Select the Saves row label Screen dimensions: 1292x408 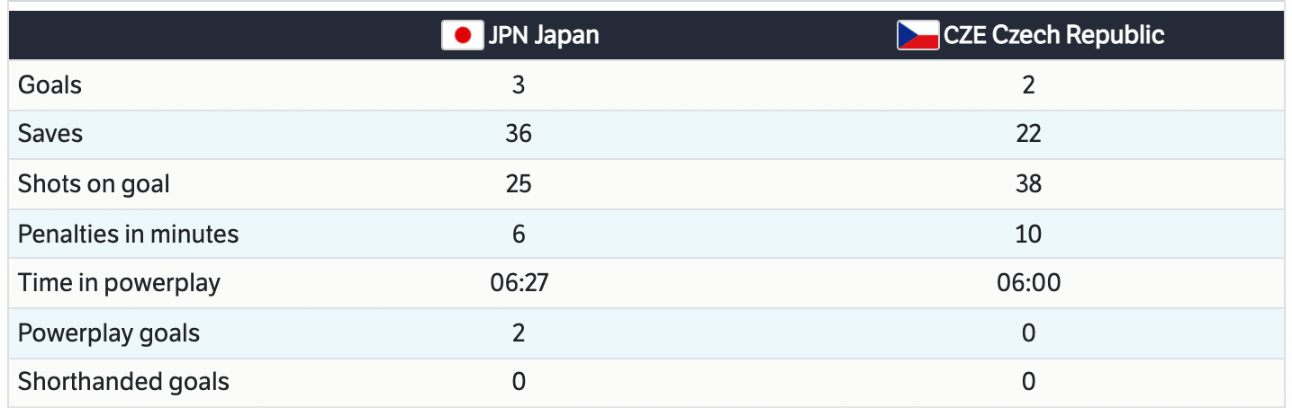[50, 134]
